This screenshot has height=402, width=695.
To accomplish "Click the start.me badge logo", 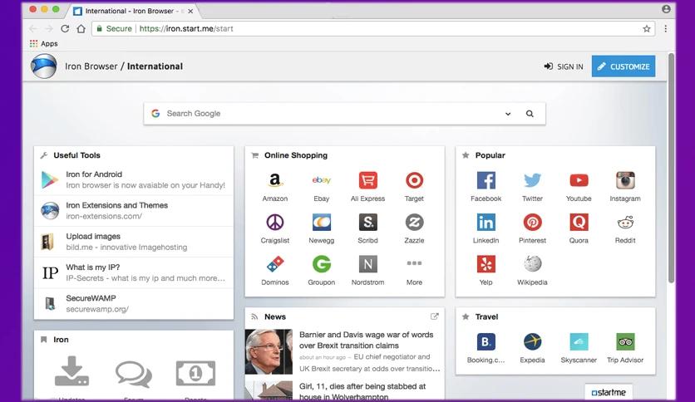I will pos(609,392).
